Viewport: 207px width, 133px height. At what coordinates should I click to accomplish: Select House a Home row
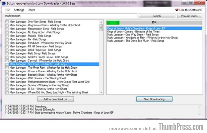(43, 71)
